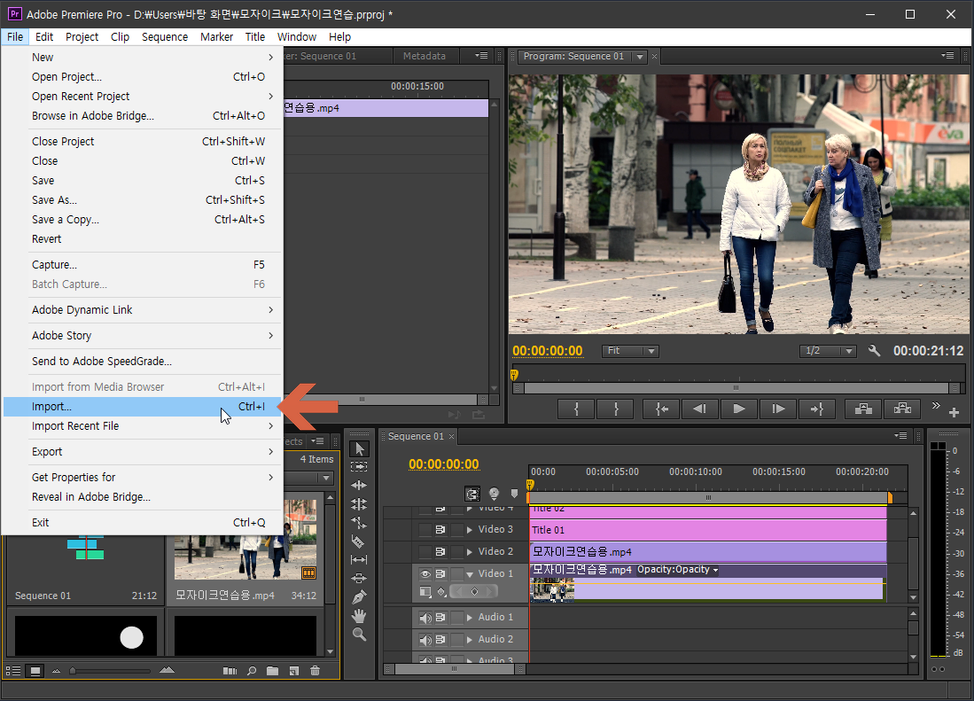Switch Project panel to Icon View
The height and width of the screenshot is (701, 974).
pos(35,671)
